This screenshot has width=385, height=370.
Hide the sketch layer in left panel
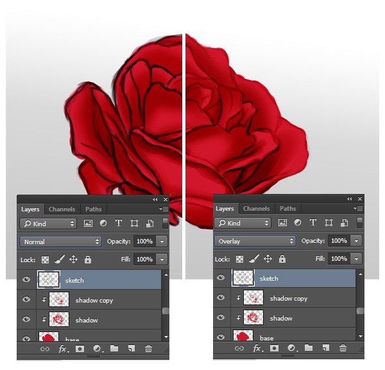26,279
